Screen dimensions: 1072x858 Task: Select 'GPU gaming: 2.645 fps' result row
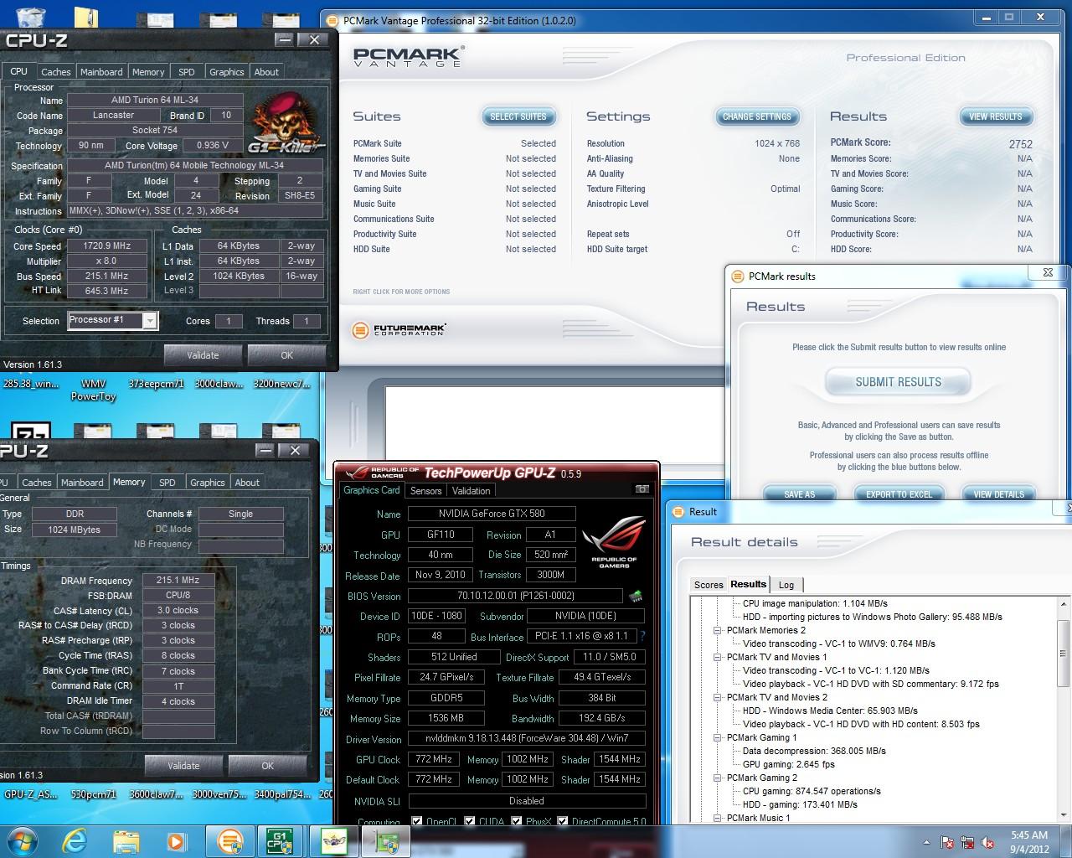788,764
